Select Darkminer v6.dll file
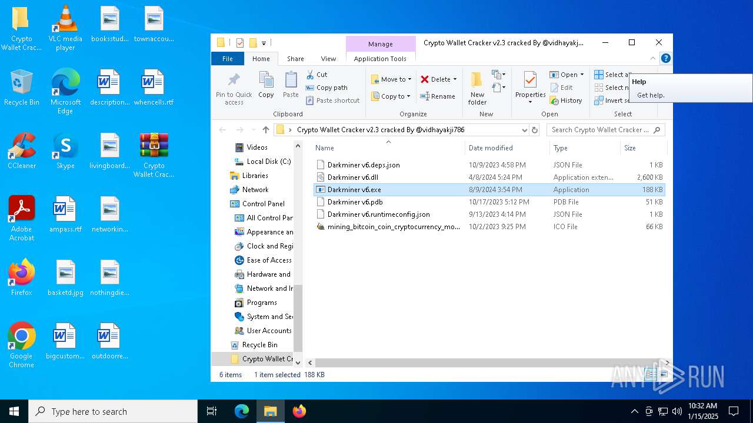Screen dimensions: 753x423 [489, 177]
